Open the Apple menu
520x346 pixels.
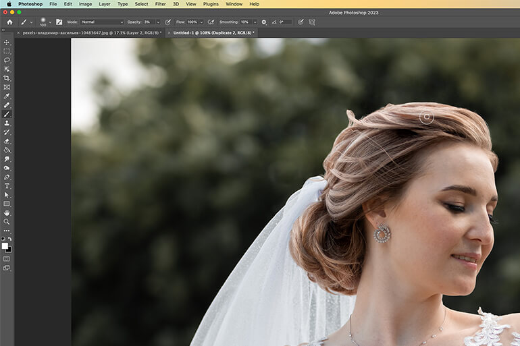[9, 4]
